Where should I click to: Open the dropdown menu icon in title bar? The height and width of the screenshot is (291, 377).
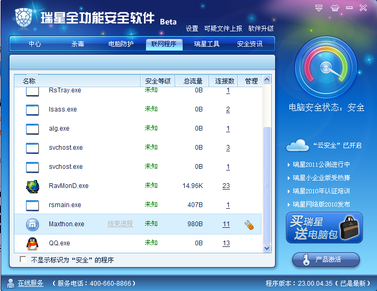tap(319, 8)
